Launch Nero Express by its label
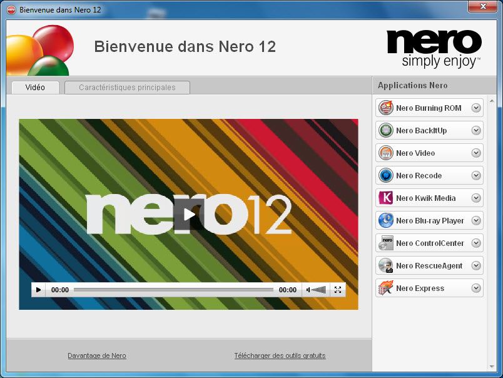503x378 pixels. [420, 289]
